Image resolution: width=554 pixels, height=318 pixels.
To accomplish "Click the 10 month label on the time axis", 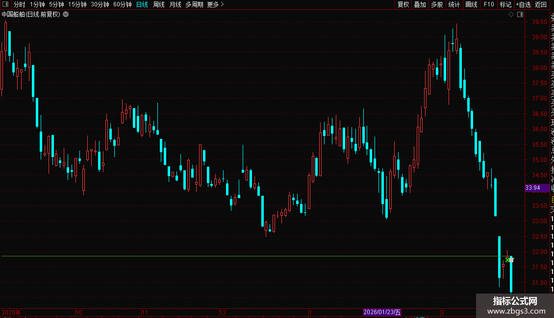I will [x=79, y=312].
